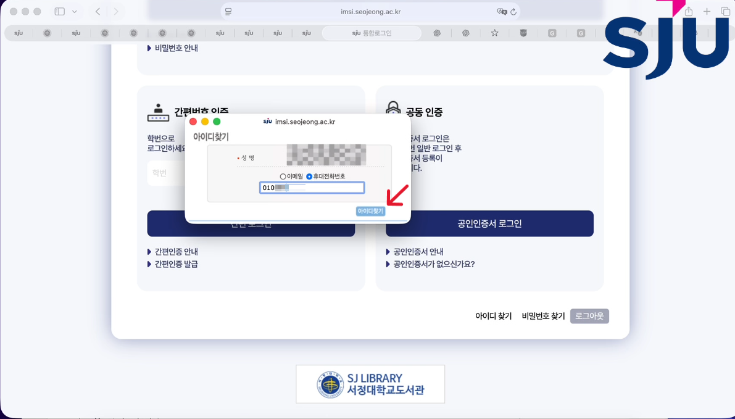Screen dimensions: 735x419
Task: Open the sidebar dropdown chevron
Action: (75, 12)
